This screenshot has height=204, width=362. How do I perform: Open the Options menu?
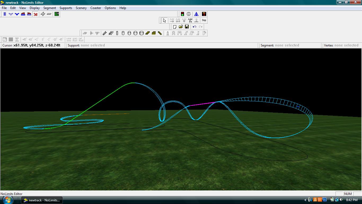pyautogui.click(x=110, y=8)
